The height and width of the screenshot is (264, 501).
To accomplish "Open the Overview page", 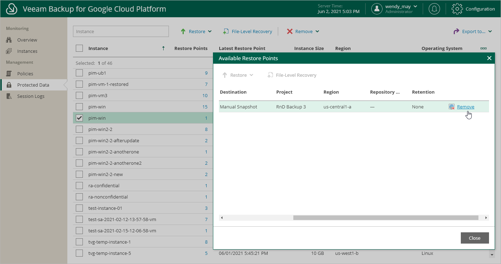I will [x=27, y=40].
